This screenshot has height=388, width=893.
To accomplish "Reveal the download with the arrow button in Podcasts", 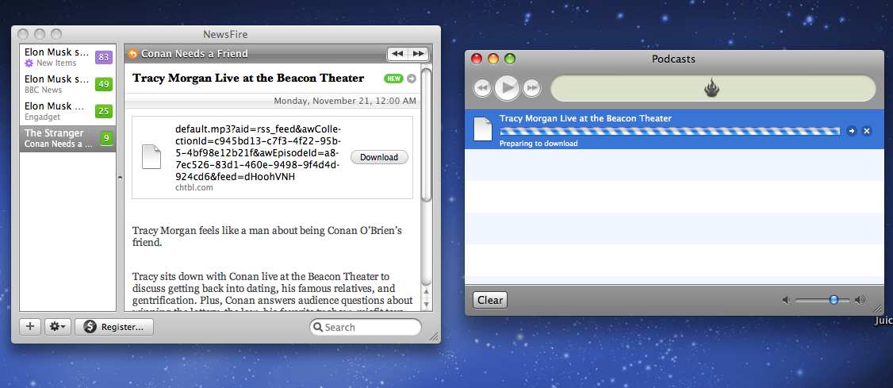I will click(x=852, y=131).
